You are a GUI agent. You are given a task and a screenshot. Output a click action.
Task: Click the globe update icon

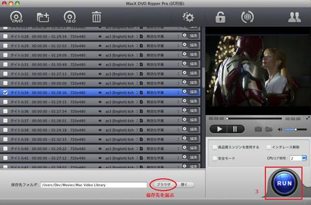click(247, 17)
